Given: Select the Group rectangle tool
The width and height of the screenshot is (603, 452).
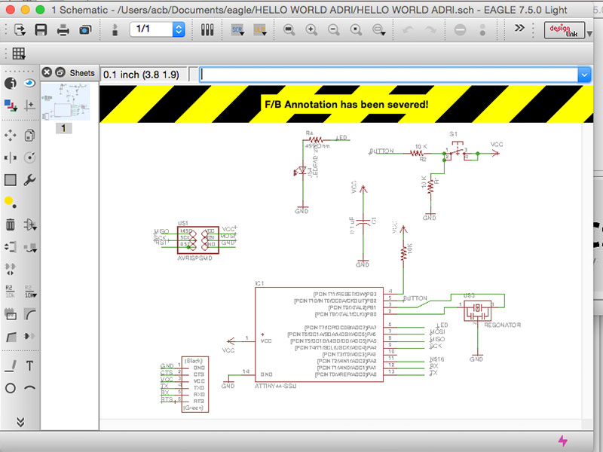Looking at the screenshot, I should [x=11, y=180].
